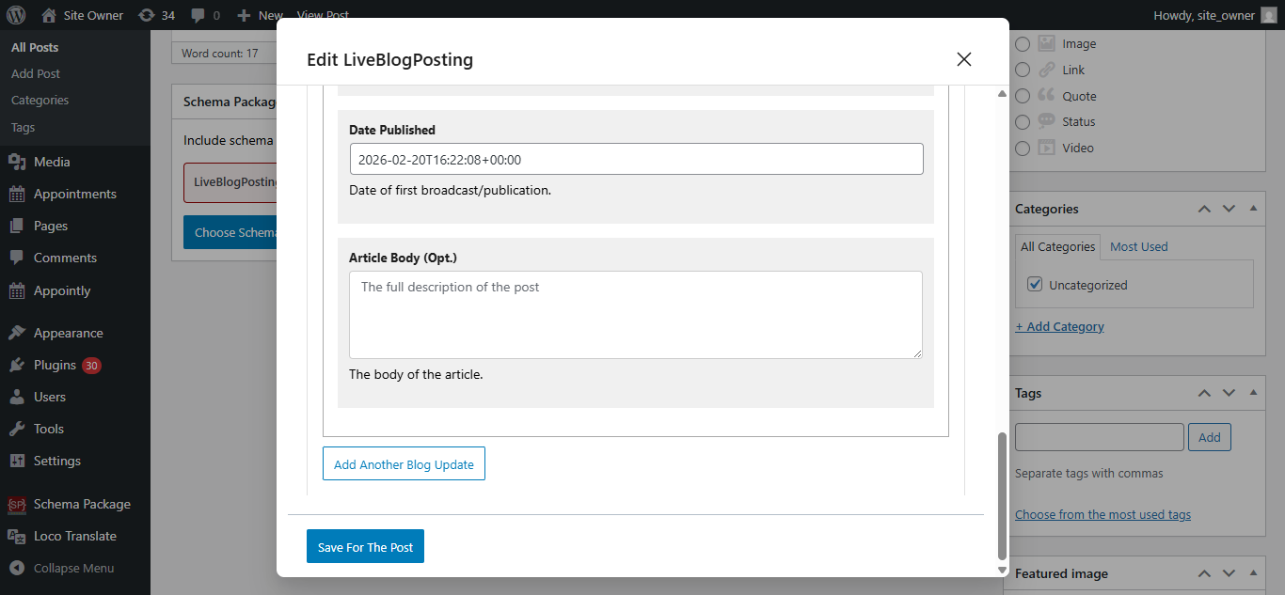
Task: Move the Featured image panel down
Action: click(1229, 573)
